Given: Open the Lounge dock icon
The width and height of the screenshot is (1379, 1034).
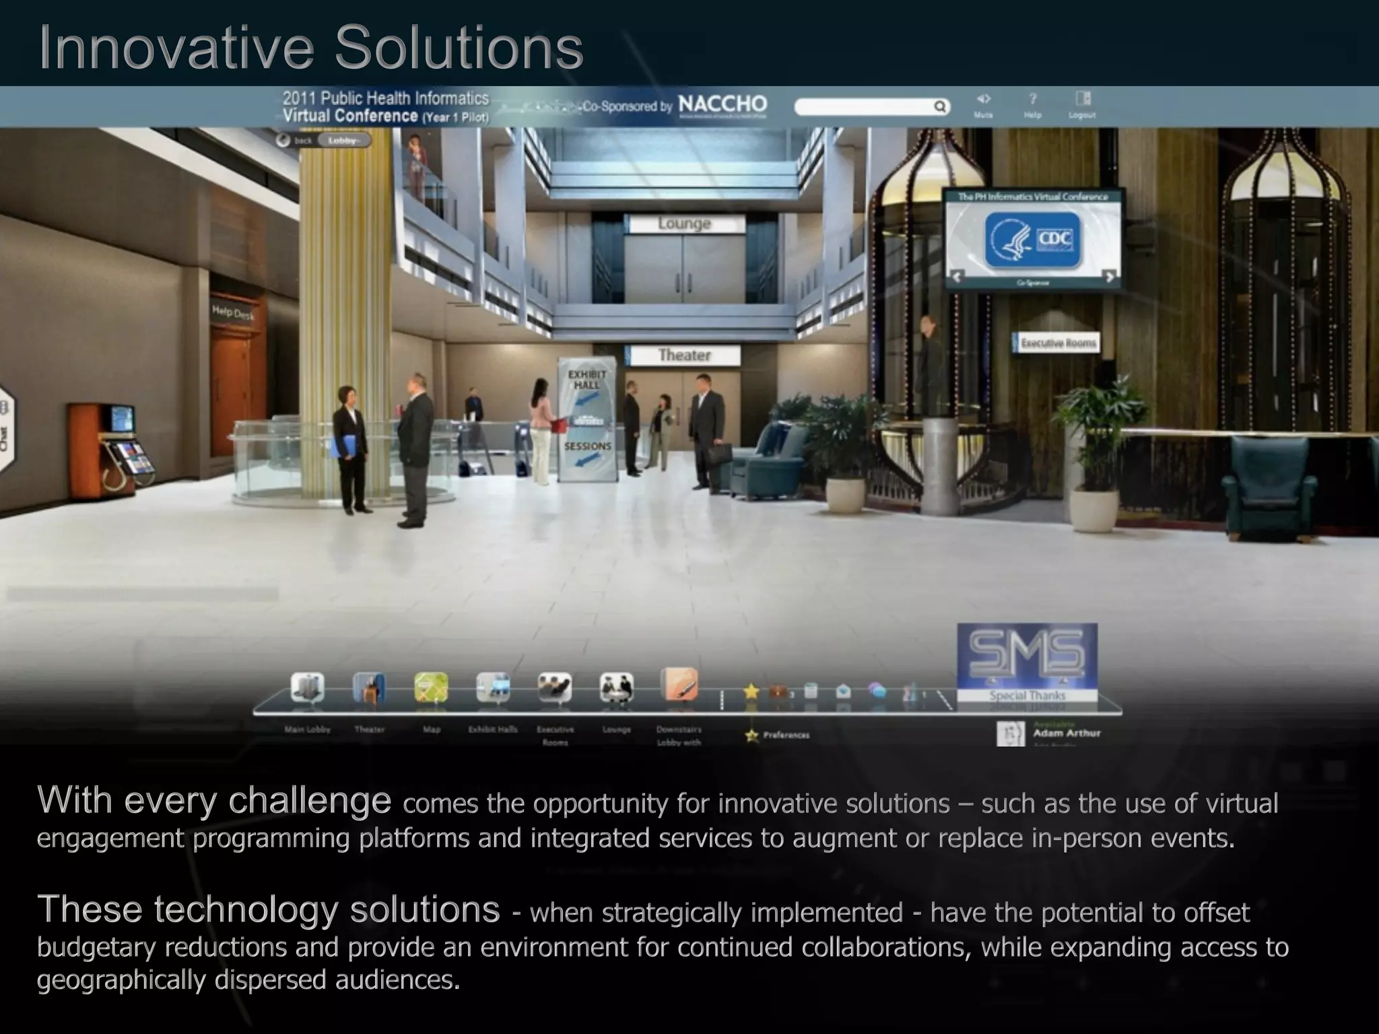Looking at the screenshot, I should coord(617,687).
